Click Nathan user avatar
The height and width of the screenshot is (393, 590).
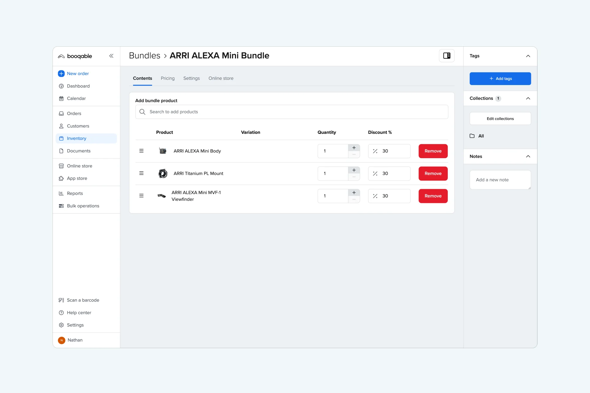pyautogui.click(x=61, y=340)
